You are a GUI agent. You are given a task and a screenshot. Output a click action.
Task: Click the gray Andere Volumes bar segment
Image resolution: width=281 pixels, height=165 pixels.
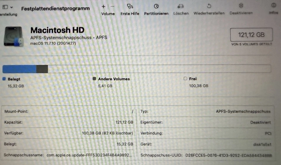(42, 69)
